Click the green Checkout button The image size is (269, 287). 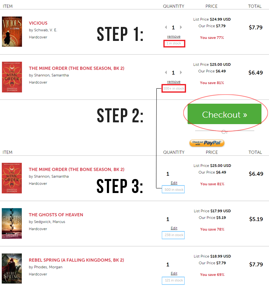(224, 114)
